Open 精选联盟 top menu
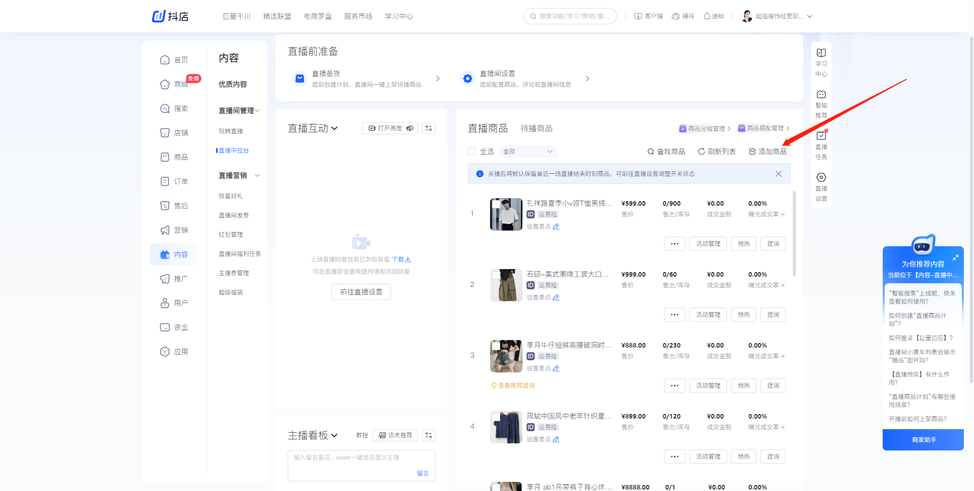 point(277,16)
